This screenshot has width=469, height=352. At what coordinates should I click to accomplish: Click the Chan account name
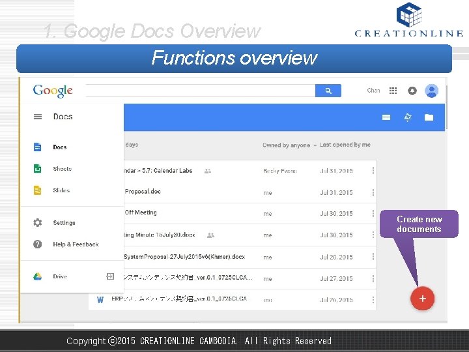(x=374, y=91)
